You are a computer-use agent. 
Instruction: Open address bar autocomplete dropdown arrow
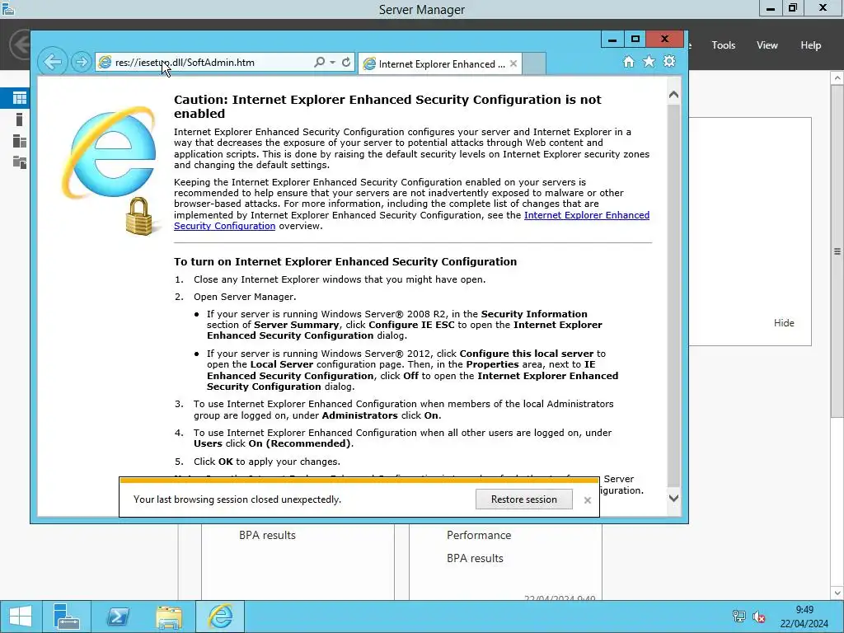pyautogui.click(x=333, y=63)
